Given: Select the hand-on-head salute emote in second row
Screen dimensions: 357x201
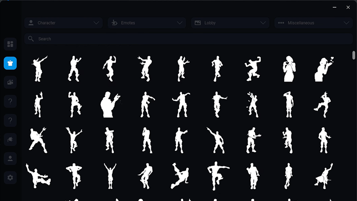Looking at the screenshot, I should pos(289,105).
